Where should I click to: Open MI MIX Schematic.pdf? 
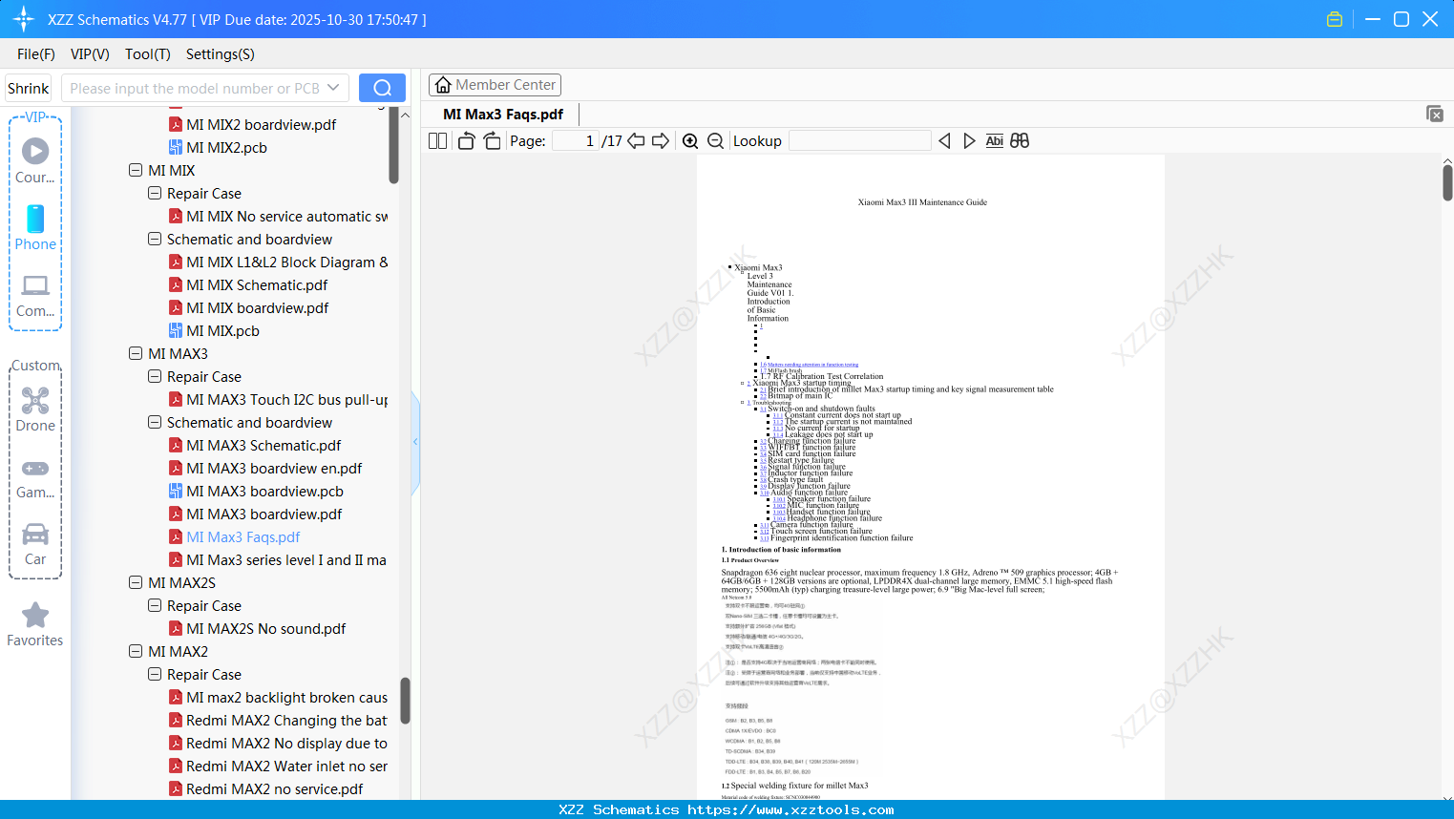coord(248,285)
